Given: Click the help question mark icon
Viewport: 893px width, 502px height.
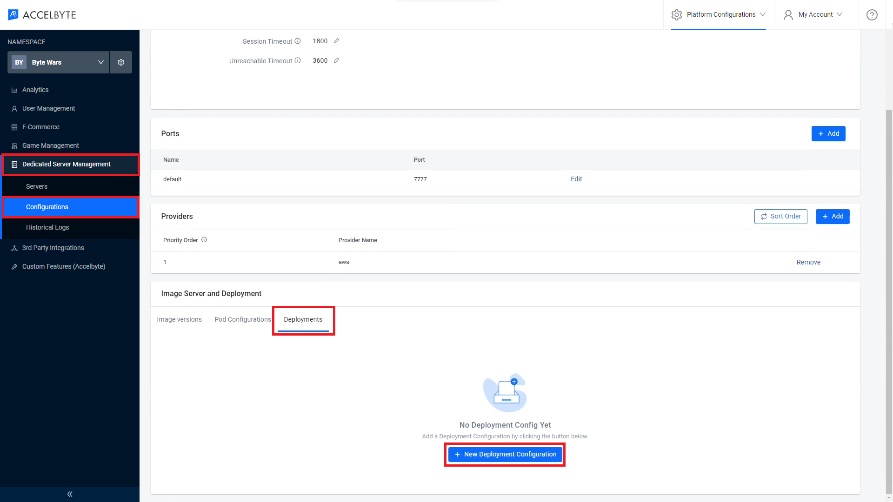Looking at the screenshot, I should [x=872, y=15].
